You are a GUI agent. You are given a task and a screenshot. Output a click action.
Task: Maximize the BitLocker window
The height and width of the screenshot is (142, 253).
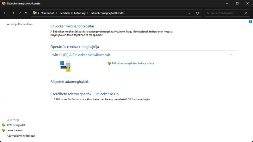tap(237, 3)
